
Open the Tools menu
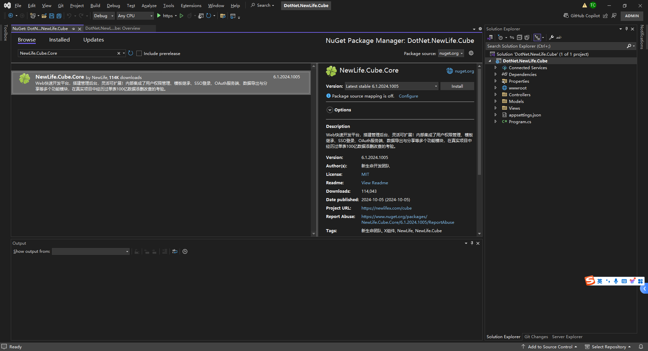(168, 5)
